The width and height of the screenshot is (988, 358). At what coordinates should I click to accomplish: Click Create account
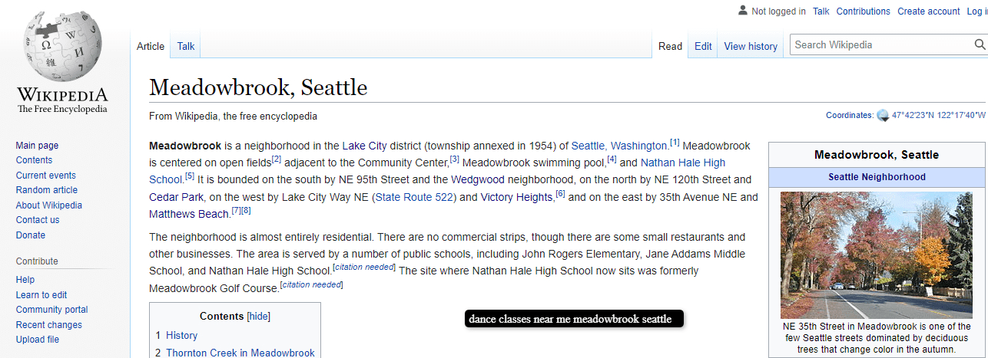click(929, 11)
